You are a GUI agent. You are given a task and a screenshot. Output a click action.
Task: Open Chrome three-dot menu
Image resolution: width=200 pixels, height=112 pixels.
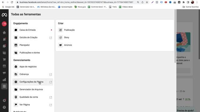pyautogui.click(x=197, y=2)
